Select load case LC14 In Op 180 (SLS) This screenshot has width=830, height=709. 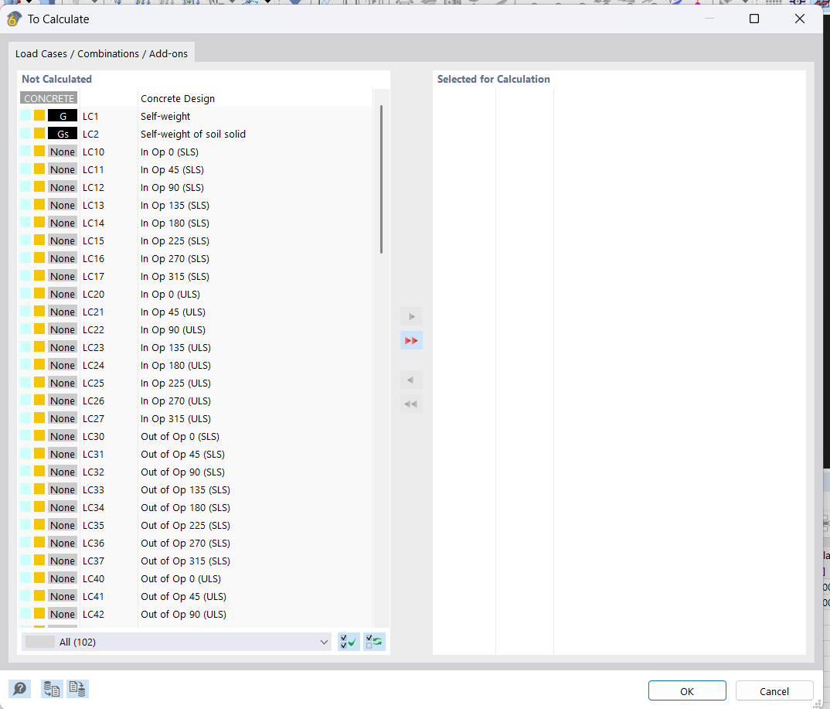[175, 223]
